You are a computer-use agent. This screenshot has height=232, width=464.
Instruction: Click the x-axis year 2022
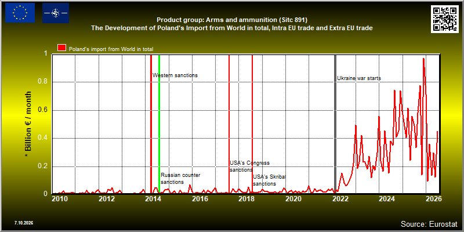[x=340, y=199]
